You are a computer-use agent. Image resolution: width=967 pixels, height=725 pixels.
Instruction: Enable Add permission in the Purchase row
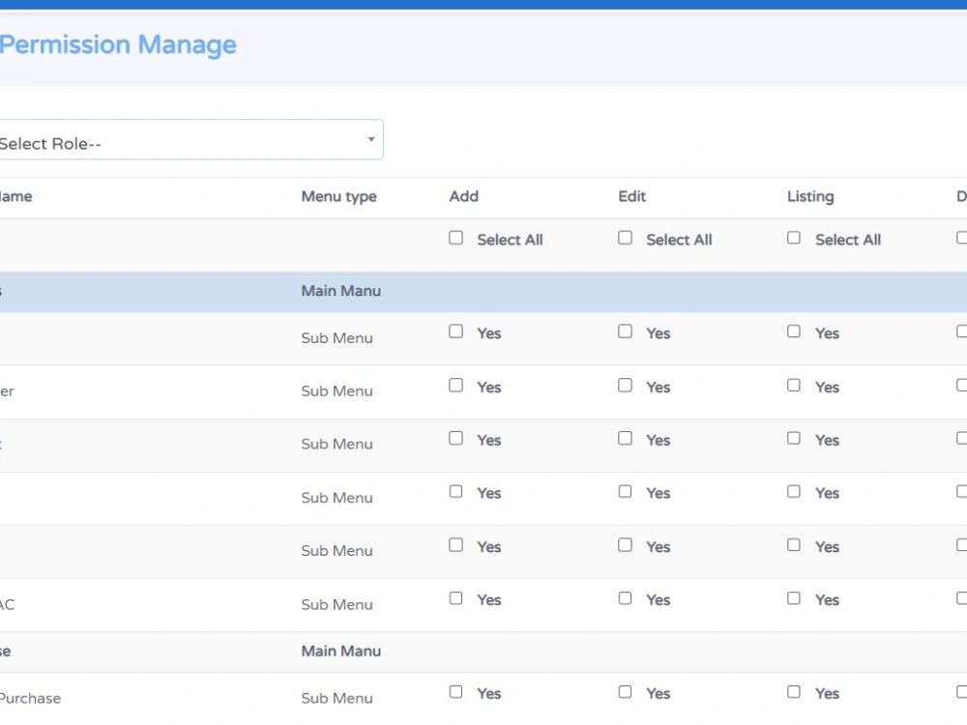pos(455,692)
